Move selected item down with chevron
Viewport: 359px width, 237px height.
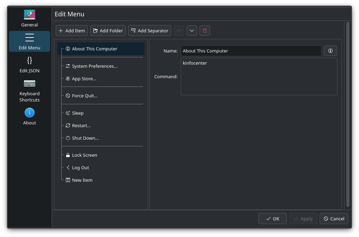192,31
